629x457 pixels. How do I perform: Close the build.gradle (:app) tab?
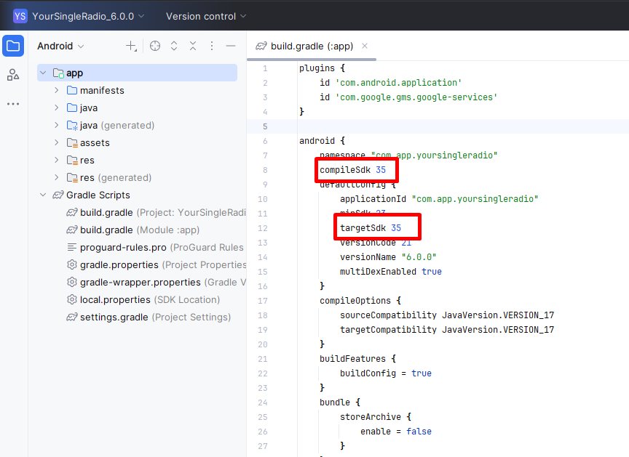point(365,46)
